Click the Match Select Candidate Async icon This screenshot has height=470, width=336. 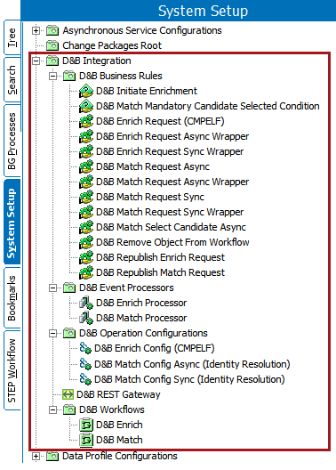click(86, 227)
